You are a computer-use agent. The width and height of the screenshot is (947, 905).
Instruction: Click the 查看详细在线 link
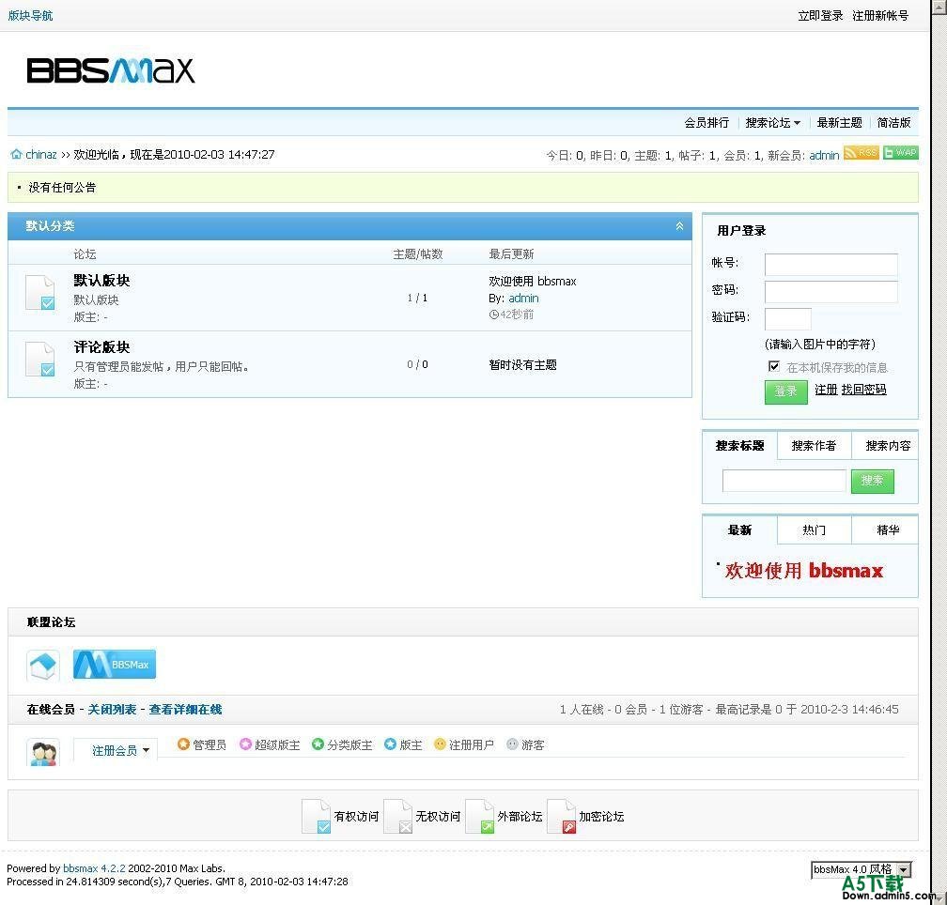(185, 710)
